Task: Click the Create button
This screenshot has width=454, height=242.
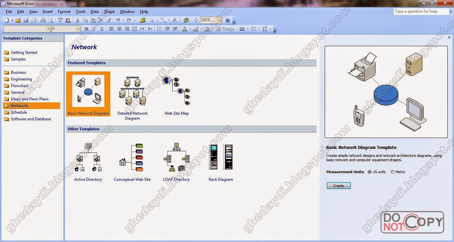Action: coord(338,185)
